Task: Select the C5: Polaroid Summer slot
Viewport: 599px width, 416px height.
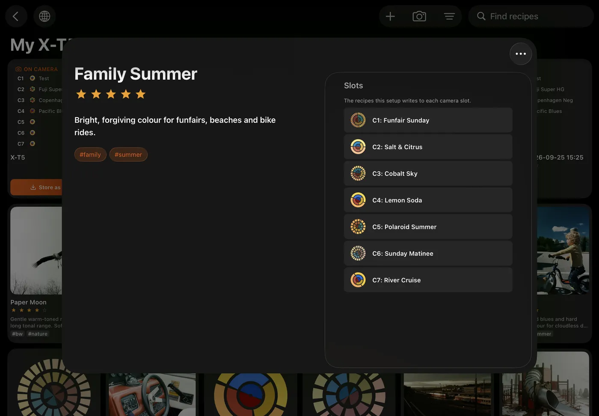Action: [x=428, y=227]
